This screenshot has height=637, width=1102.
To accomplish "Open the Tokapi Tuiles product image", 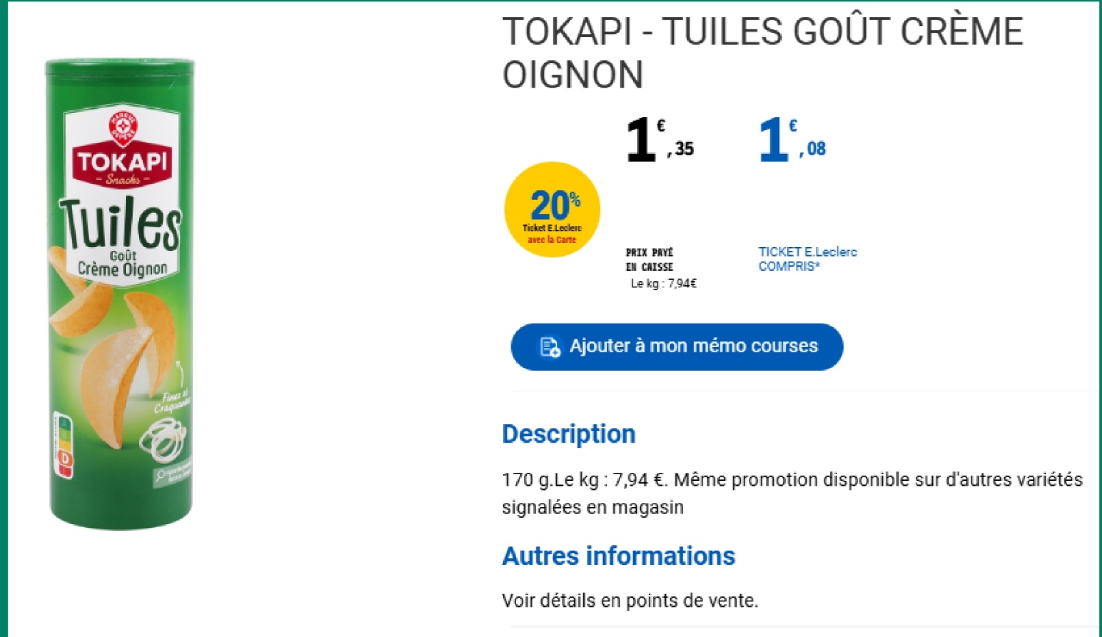I will 120,294.
